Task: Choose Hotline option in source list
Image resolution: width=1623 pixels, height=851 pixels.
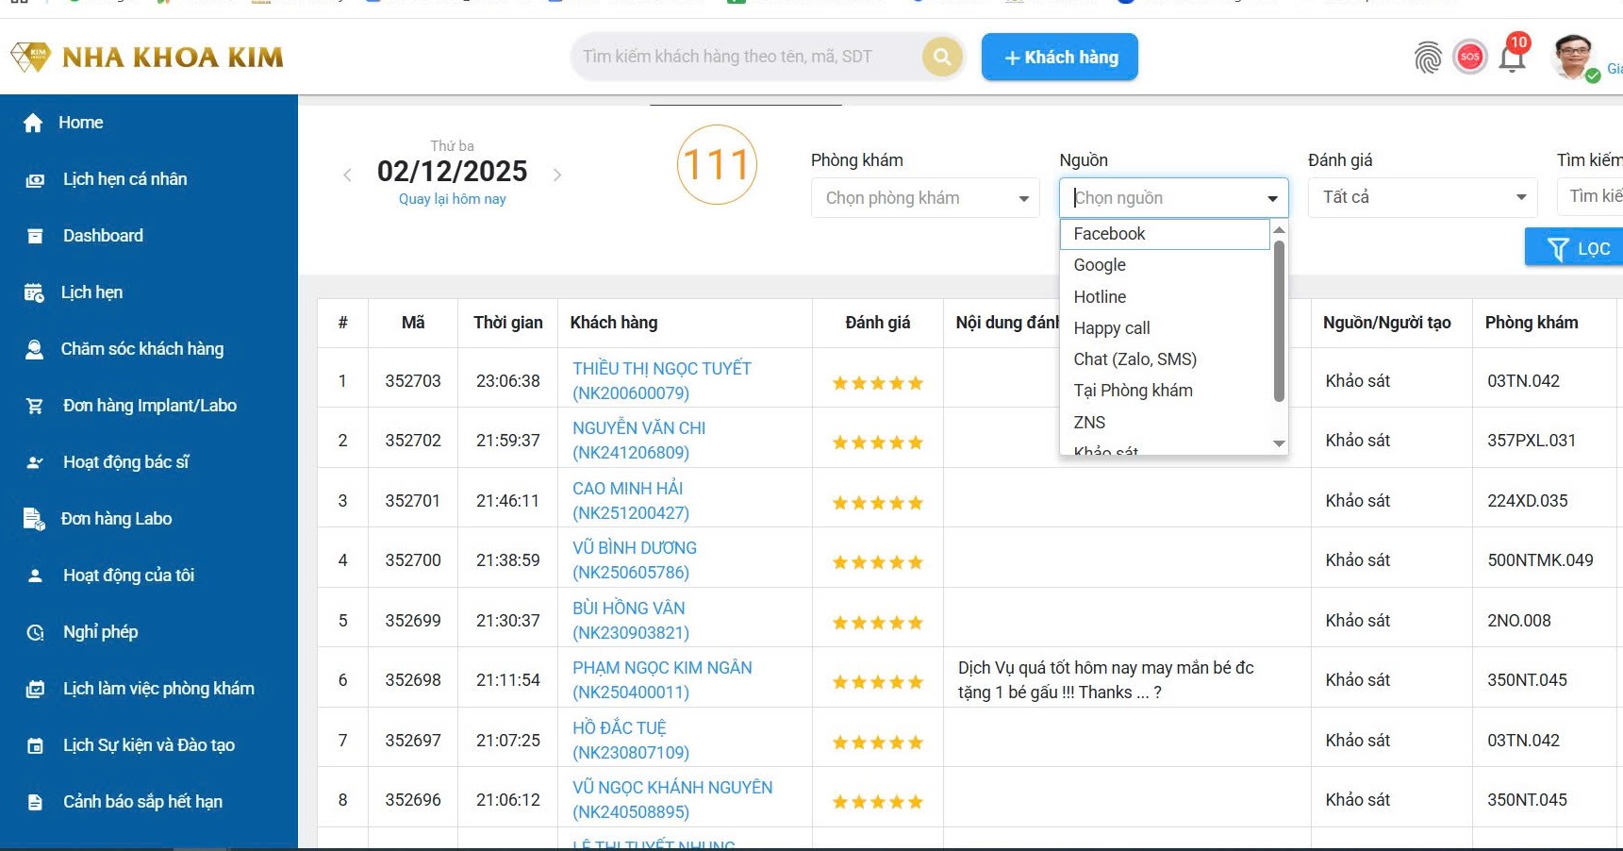Action: [1100, 297]
